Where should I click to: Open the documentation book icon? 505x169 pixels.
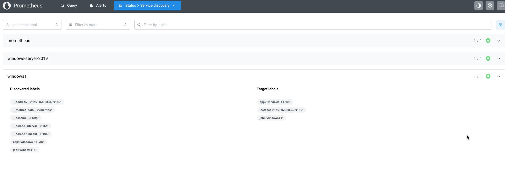tap(501, 6)
